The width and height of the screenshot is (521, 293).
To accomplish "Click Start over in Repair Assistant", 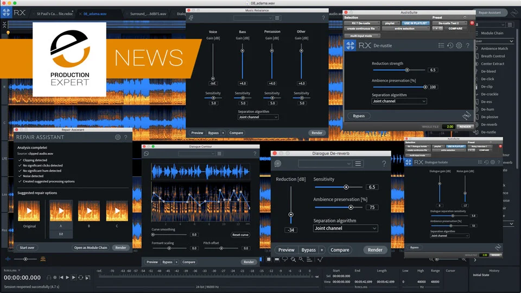I will (x=27, y=248).
